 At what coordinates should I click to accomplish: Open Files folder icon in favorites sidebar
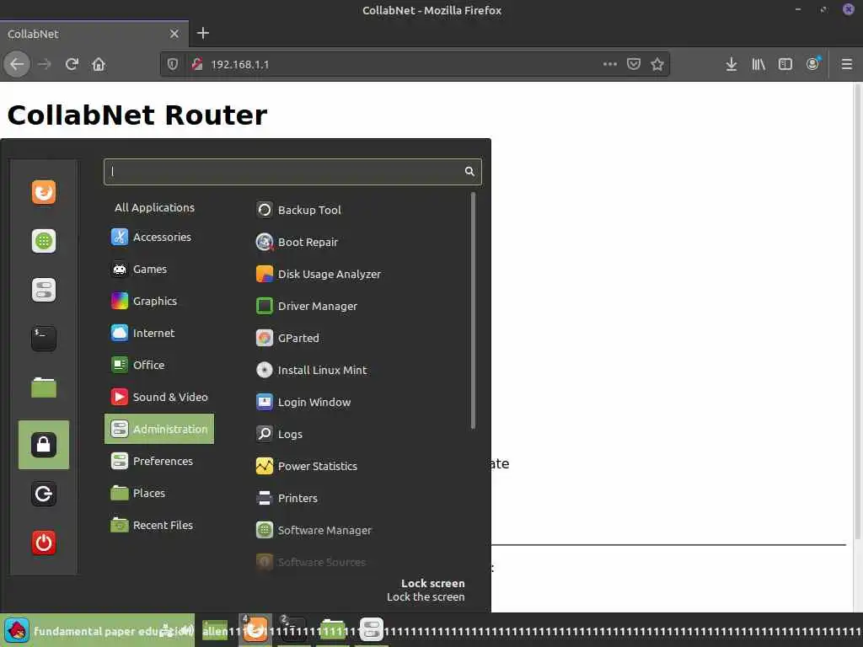click(44, 388)
